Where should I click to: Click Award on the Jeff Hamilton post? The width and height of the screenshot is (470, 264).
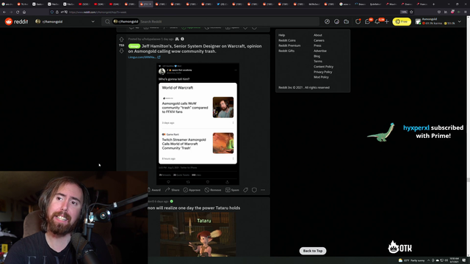(x=153, y=190)
